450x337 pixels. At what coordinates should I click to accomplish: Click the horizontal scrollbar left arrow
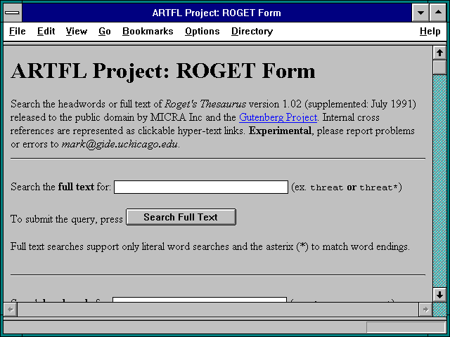(x=11, y=310)
